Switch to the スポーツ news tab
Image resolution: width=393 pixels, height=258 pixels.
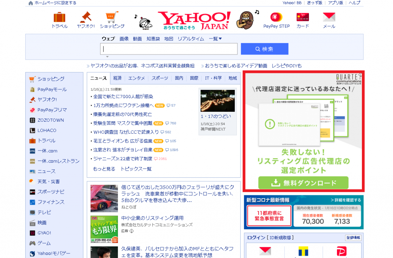(160, 78)
